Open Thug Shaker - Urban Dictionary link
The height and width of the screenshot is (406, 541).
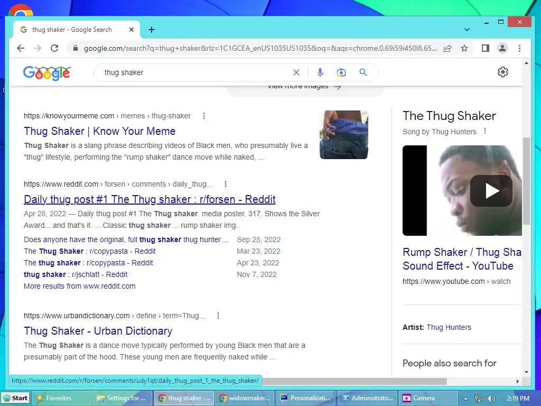coord(98,331)
